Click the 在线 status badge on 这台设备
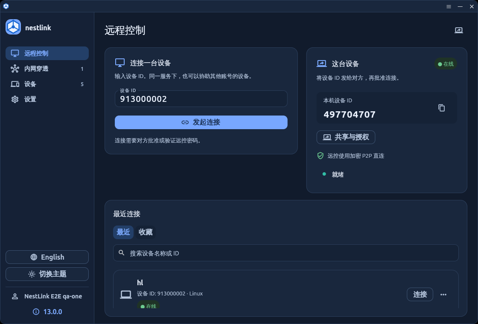The image size is (478, 324). click(446, 64)
